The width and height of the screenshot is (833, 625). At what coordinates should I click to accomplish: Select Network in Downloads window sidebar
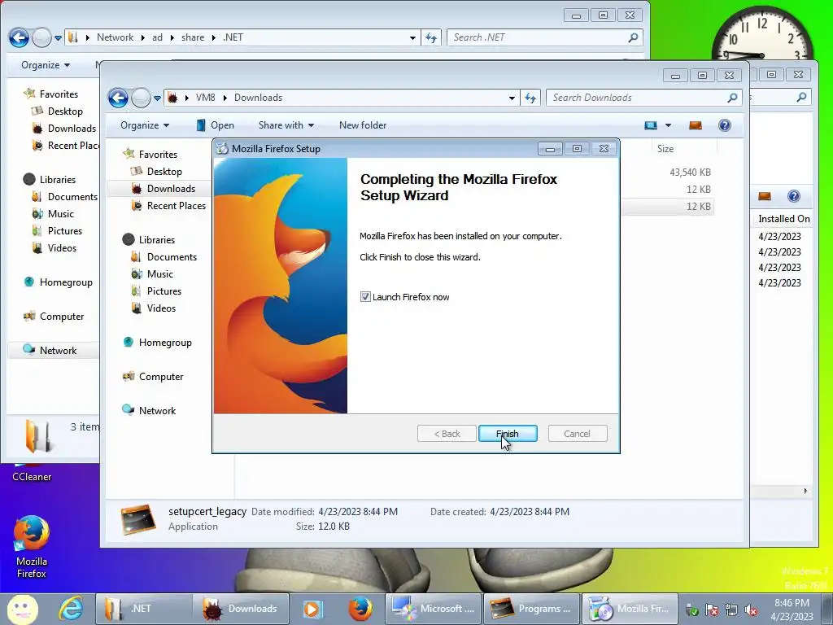click(x=157, y=411)
